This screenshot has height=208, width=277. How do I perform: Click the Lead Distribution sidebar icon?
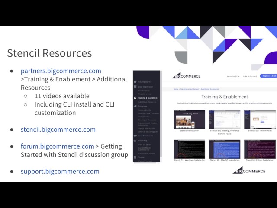(135, 136)
